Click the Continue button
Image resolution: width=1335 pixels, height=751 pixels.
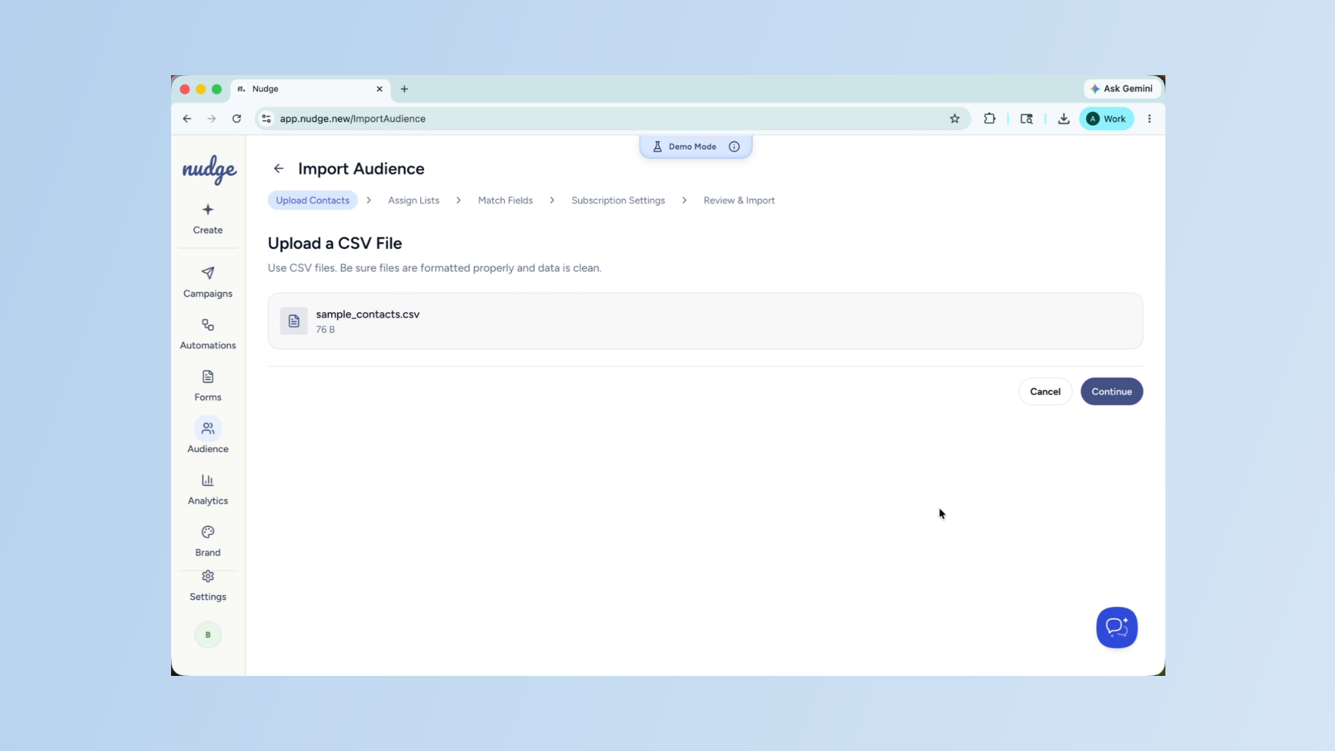tap(1112, 391)
